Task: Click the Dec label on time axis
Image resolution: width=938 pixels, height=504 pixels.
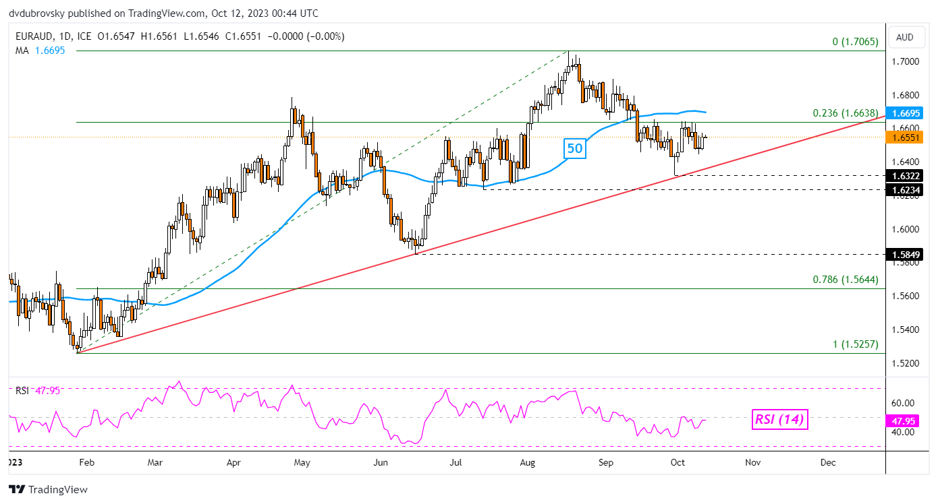Action: [828, 463]
